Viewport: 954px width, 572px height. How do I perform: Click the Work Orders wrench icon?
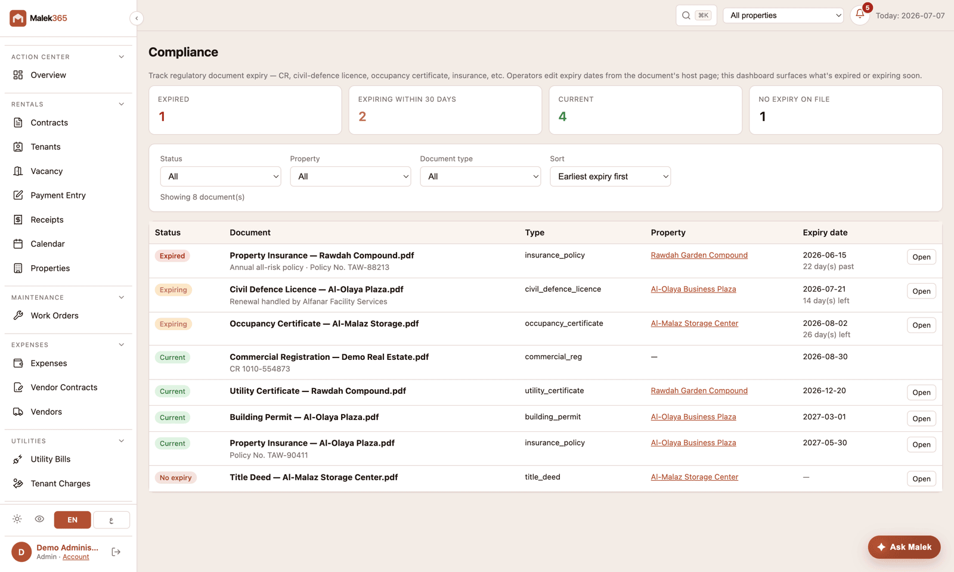(x=18, y=316)
